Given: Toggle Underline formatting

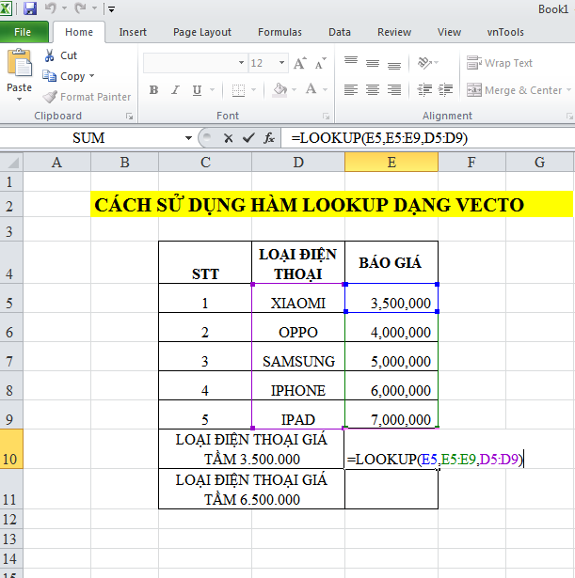Looking at the screenshot, I should point(197,90).
